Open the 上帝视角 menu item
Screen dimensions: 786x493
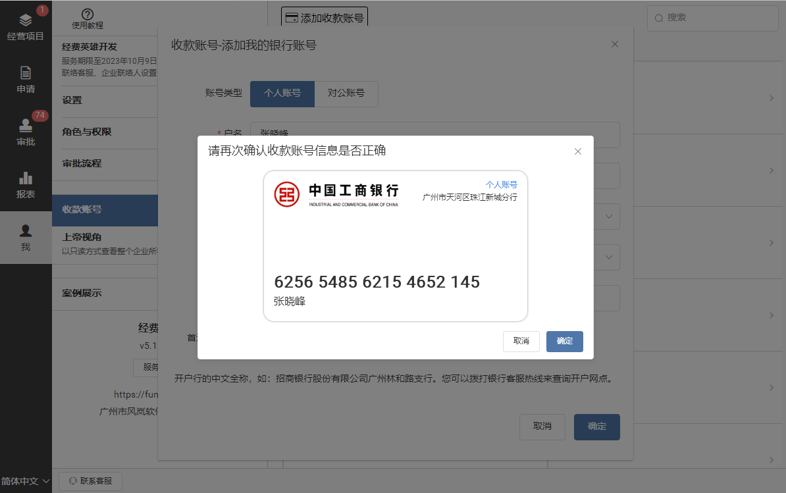(x=105, y=244)
